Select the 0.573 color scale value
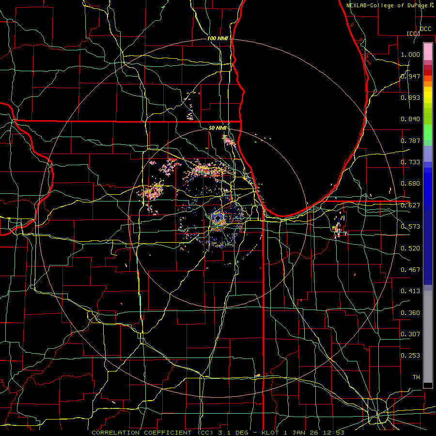This screenshot has height=436, width=436. [x=410, y=227]
